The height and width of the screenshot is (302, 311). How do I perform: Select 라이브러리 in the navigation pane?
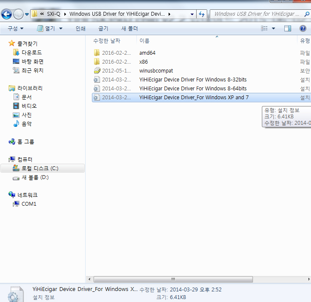click(30, 88)
